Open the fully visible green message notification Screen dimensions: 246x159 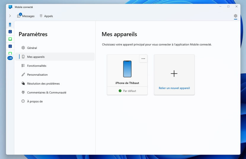point(10,39)
